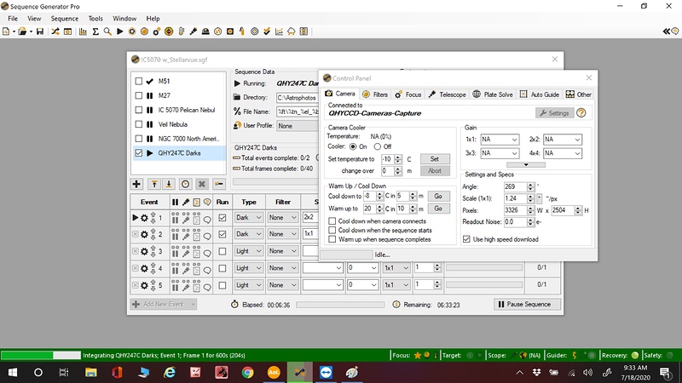The width and height of the screenshot is (682, 383).
Task: Click the histogram toolbar icon
Action: (83, 31)
